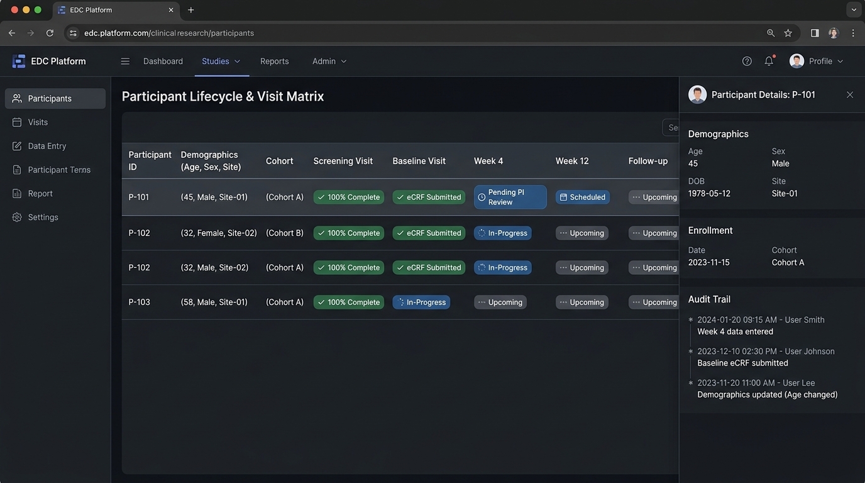865x483 pixels.
Task: Open a new browser tab
Action: [191, 10]
